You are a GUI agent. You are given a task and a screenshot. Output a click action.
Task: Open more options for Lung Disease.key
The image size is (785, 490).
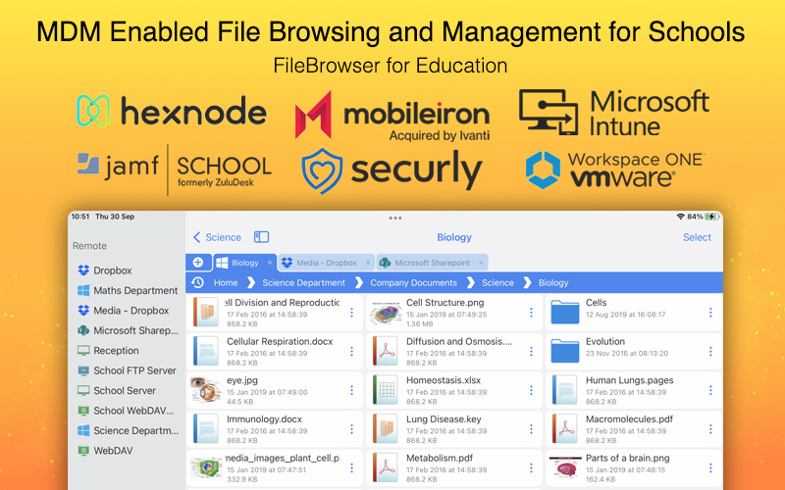point(531,429)
